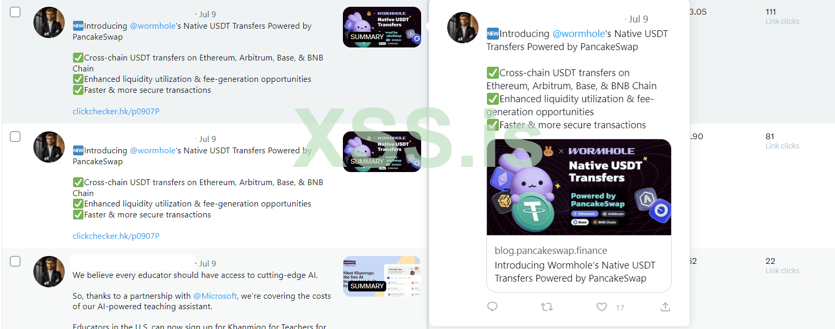This screenshot has width=835, height=329.
Task: Check the Khanmigo tweet's checkbox
Action: pos(15,261)
